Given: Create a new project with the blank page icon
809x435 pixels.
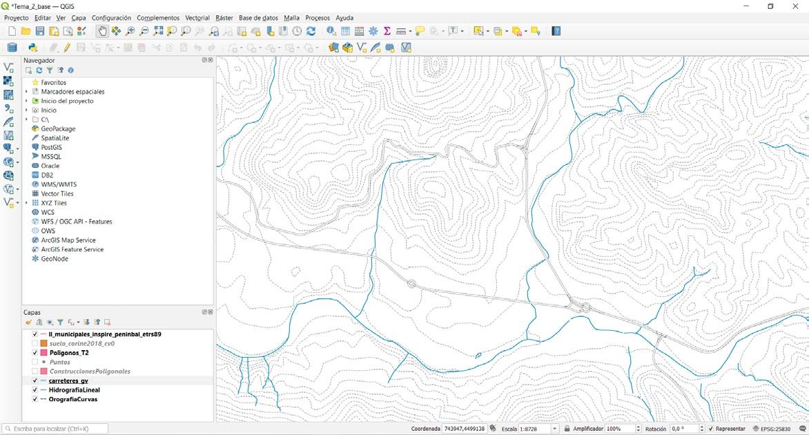Looking at the screenshot, I should pos(12,32).
